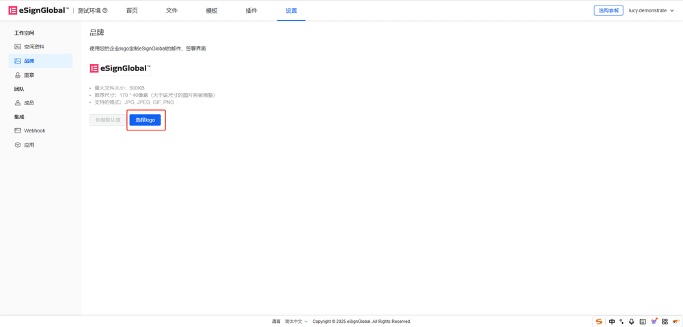
Task: Click the help icon beside 测试环境
Action: [x=105, y=11]
